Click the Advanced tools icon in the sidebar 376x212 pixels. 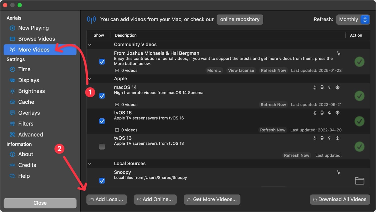point(12,134)
